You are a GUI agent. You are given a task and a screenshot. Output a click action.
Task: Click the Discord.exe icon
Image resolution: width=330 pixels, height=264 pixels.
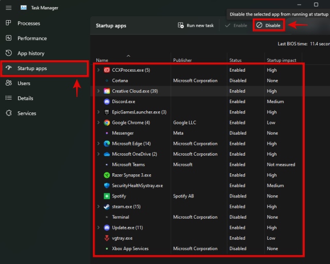point(107,102)
